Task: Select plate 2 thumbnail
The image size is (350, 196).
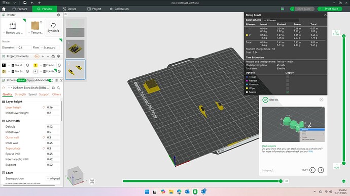Action: point(75,70)
